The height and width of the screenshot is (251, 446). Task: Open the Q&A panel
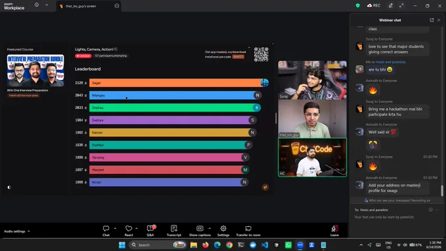pos(150,231)
